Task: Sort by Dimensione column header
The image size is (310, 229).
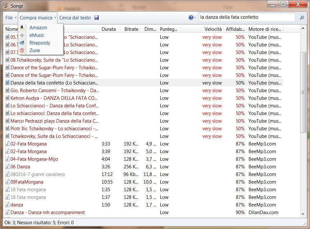Action: 149,29
